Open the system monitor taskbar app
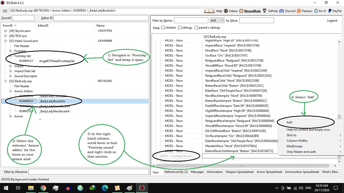This screenshot has height=193, width=344. coord(55,188)
